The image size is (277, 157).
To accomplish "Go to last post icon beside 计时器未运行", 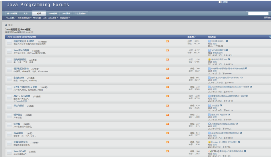I will 227,41.
